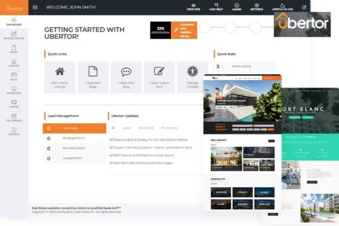Toggle the hamburger menu icon
Screen dimensions: 339x226
coord(35,7)
